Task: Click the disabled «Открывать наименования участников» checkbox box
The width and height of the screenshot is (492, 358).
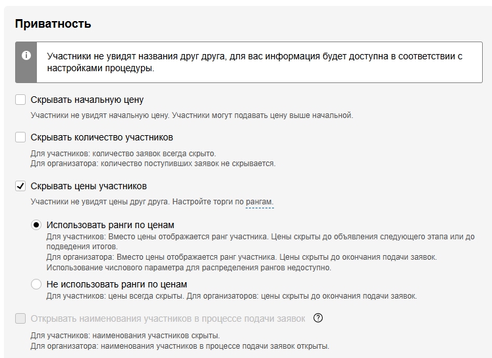Action: [x=20, y=319]
